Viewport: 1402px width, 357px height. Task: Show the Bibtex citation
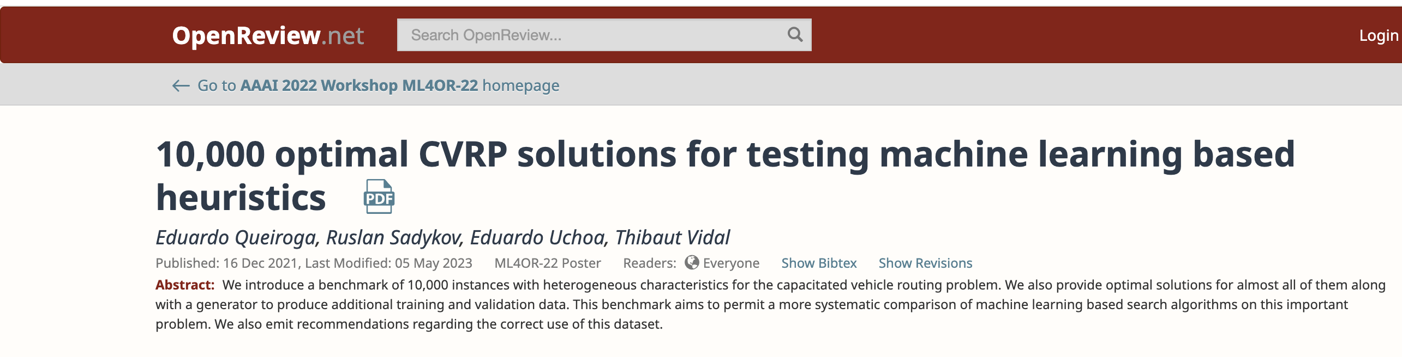(x=819, y=263)
